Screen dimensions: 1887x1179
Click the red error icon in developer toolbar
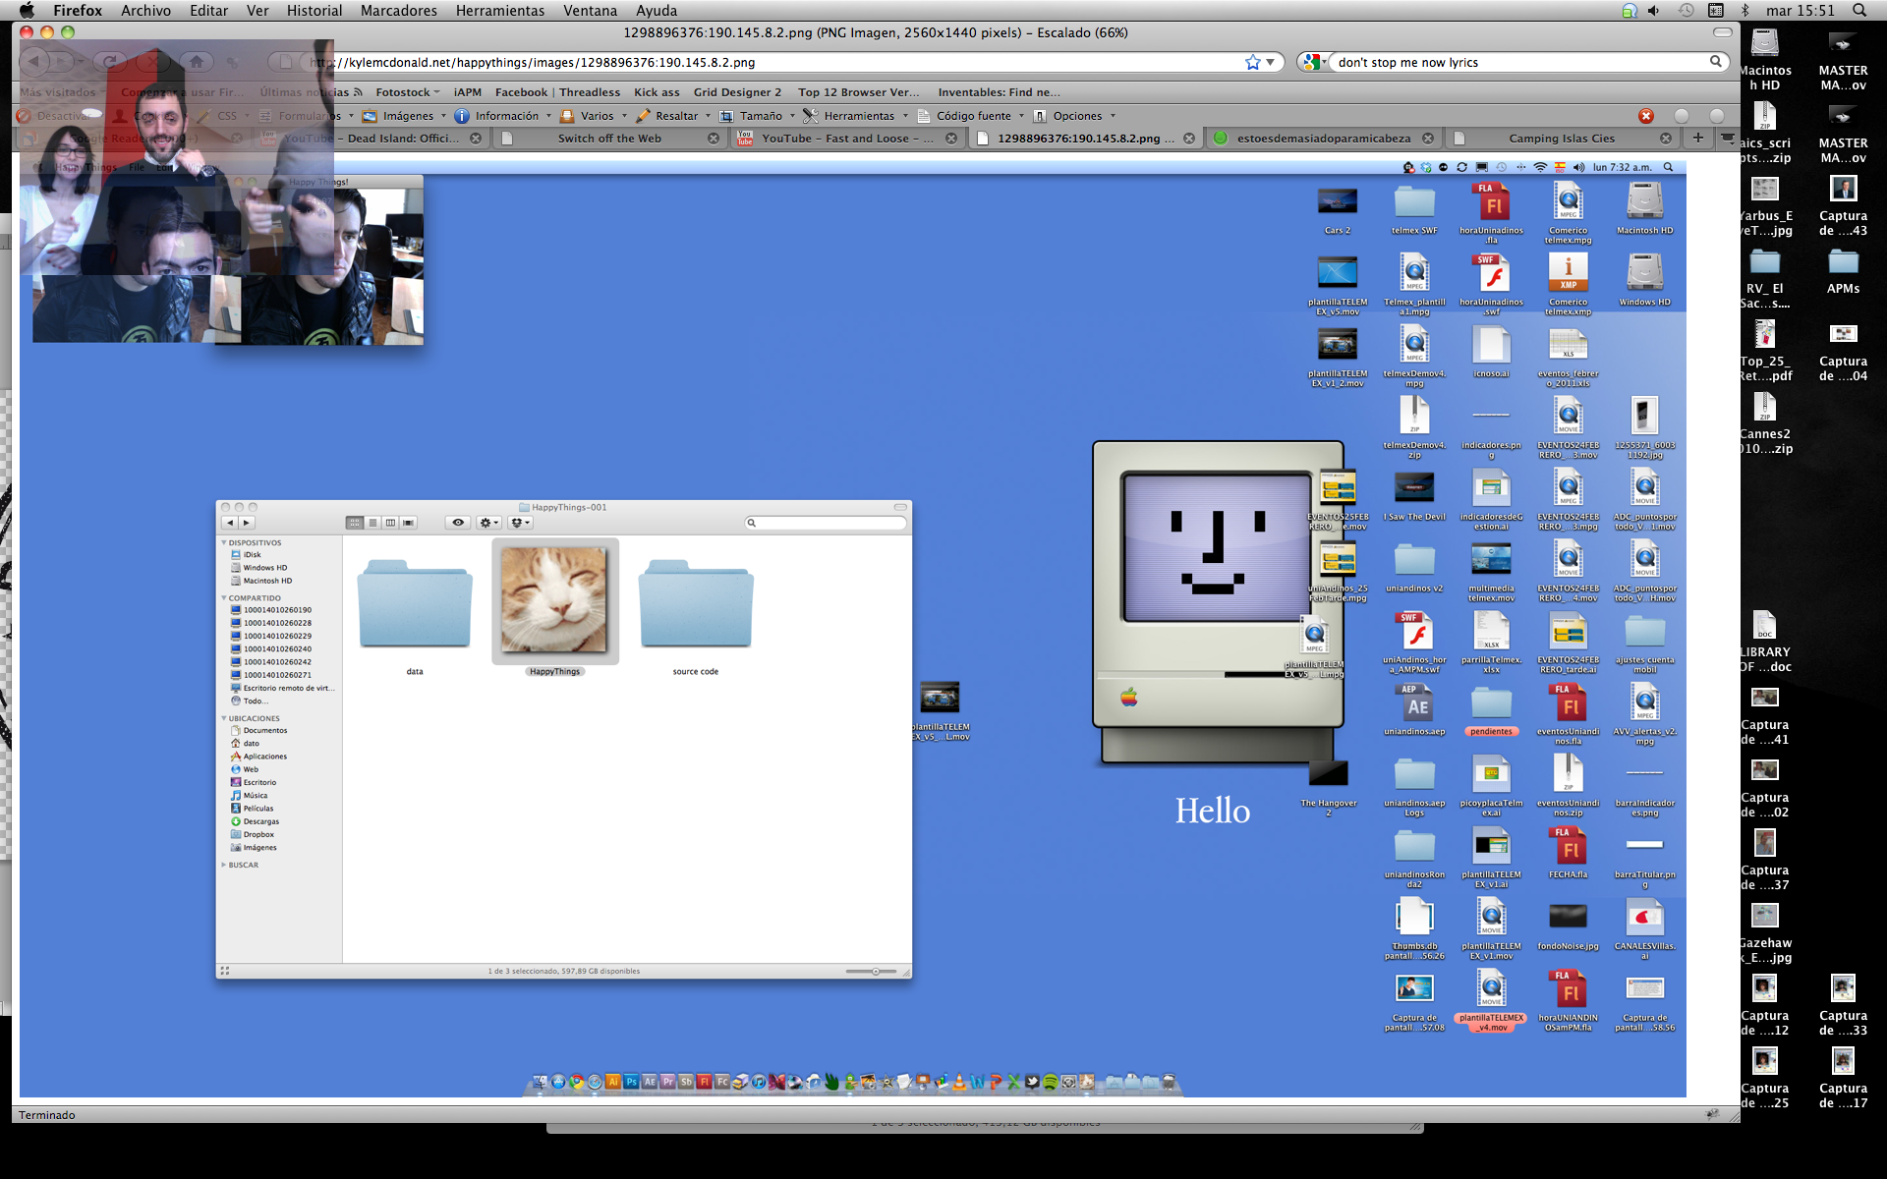(1646, 116)
